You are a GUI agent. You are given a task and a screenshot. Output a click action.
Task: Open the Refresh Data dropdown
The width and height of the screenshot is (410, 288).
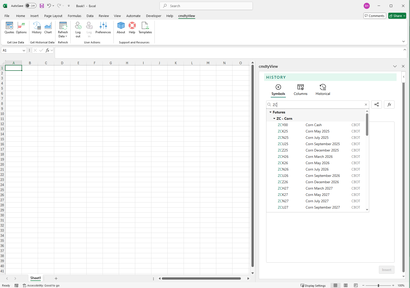(63, 30)
